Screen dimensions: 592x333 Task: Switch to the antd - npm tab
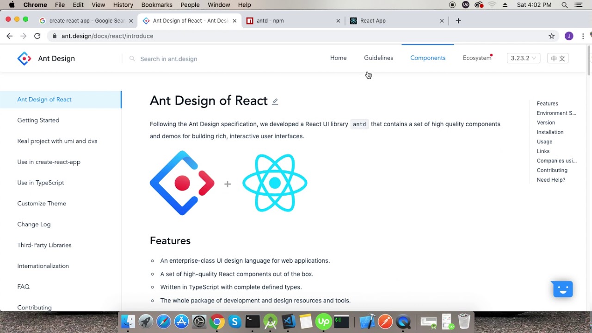[294, 21]
